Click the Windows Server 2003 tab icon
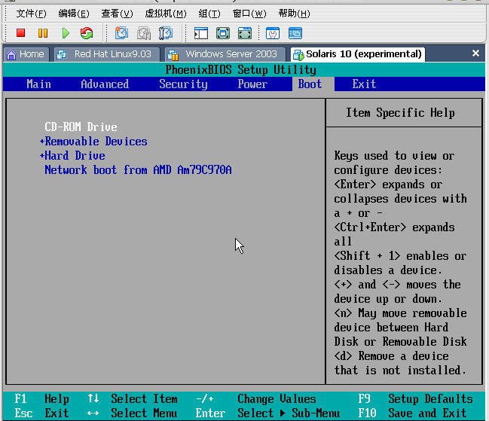 click(173, 55)
